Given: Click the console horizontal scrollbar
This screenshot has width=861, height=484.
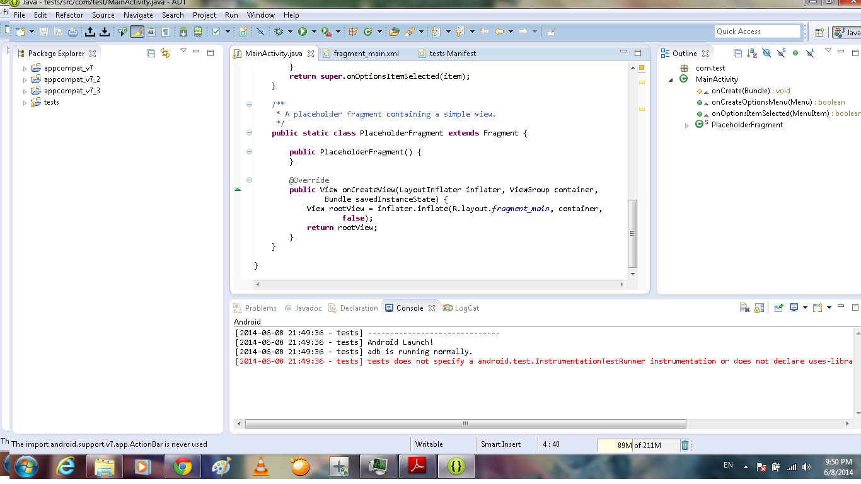Looking at the screenshot, I should click(465, 424).
